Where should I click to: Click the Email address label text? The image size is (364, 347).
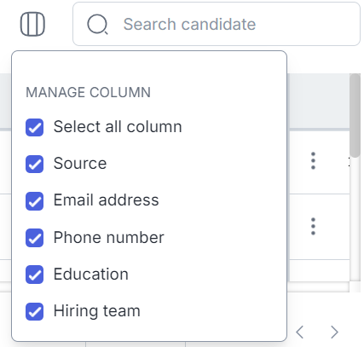click(x=106, y=200)
